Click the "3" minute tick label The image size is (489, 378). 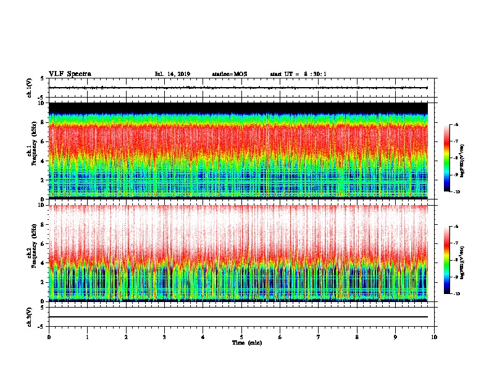click(164, 337)
